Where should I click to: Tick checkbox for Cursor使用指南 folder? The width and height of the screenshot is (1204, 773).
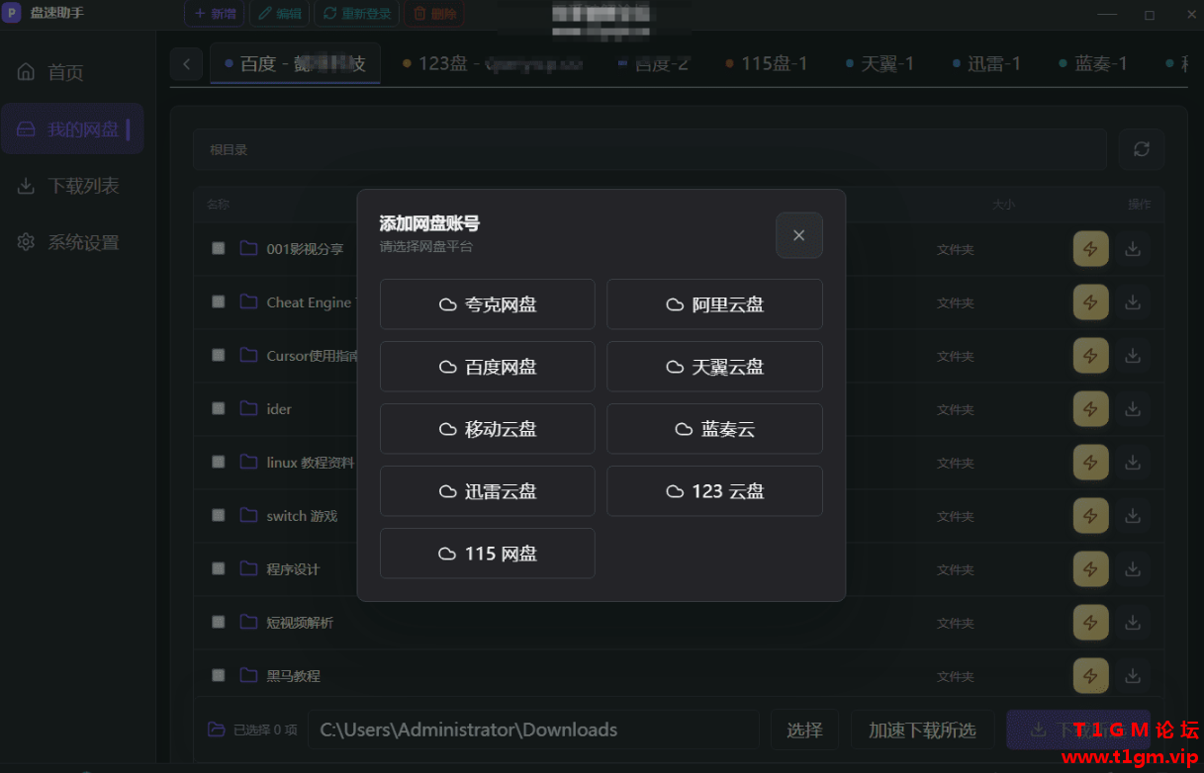point(219,355)
